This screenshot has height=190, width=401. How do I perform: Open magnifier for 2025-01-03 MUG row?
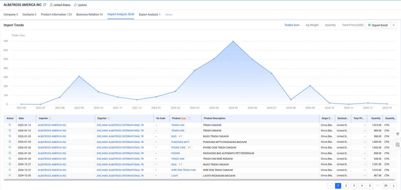[10, 136]
